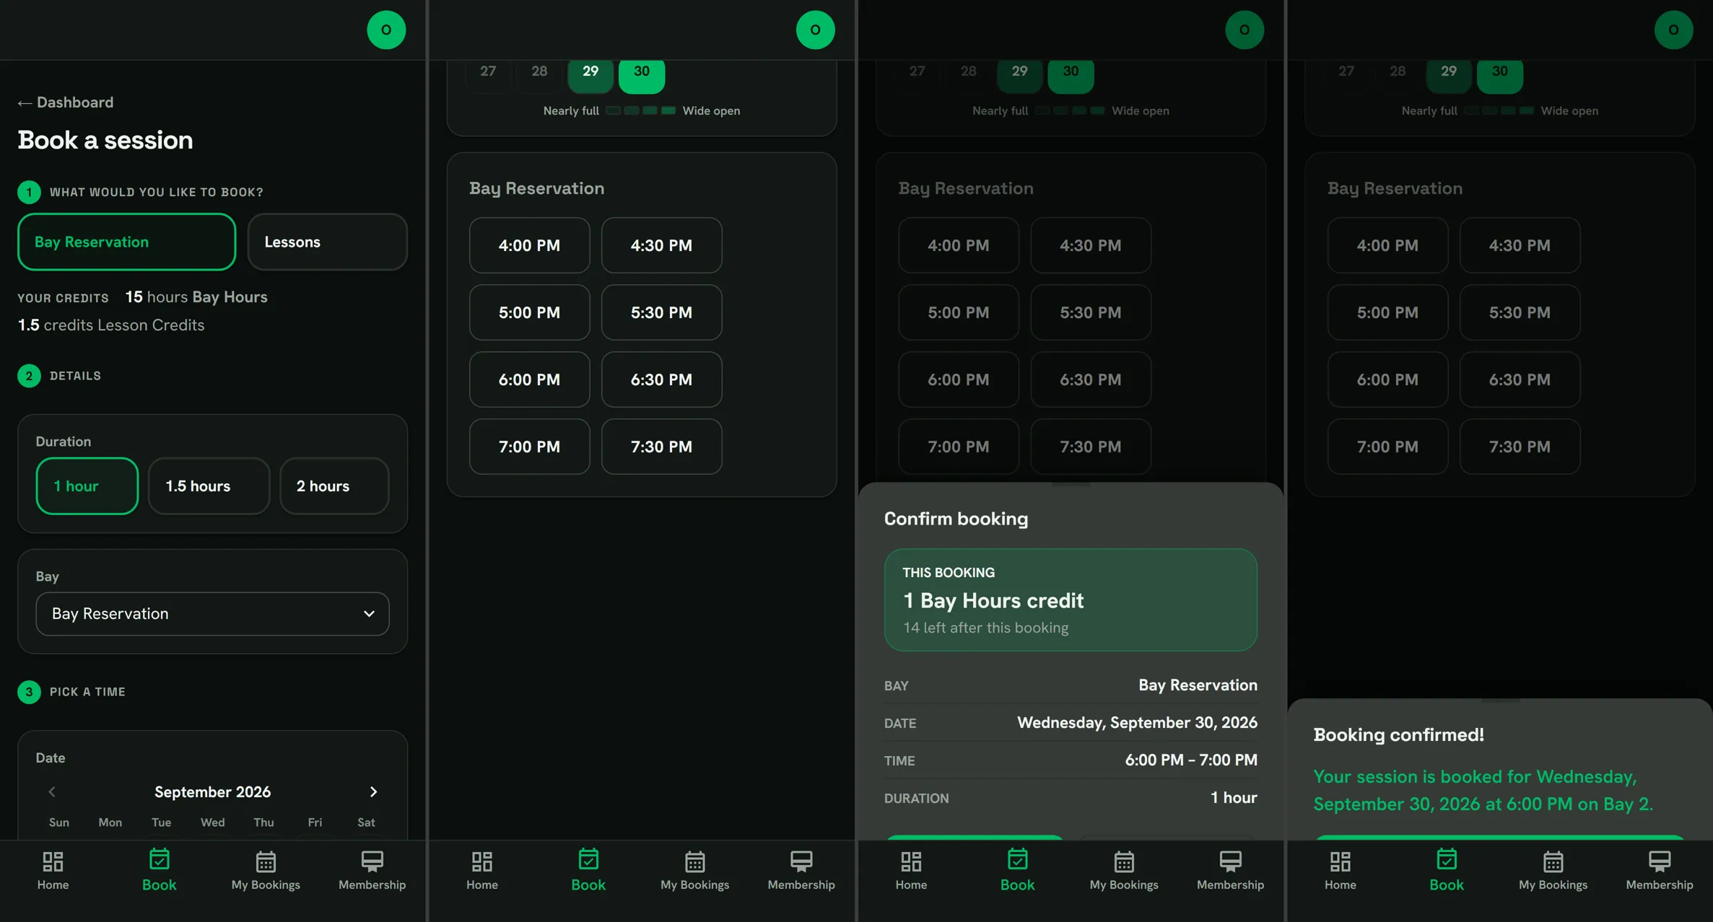Click the September 2026 month label
This screenshot has width=1713, height=922.
coord(212,791)
